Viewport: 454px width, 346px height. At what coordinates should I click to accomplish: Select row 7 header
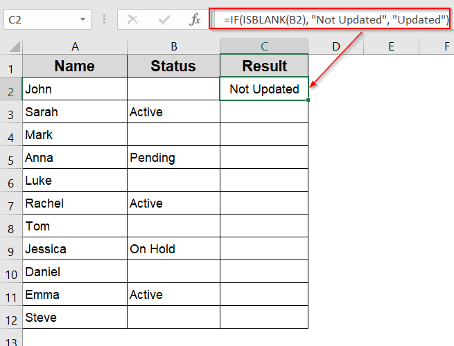click(11, 203)
